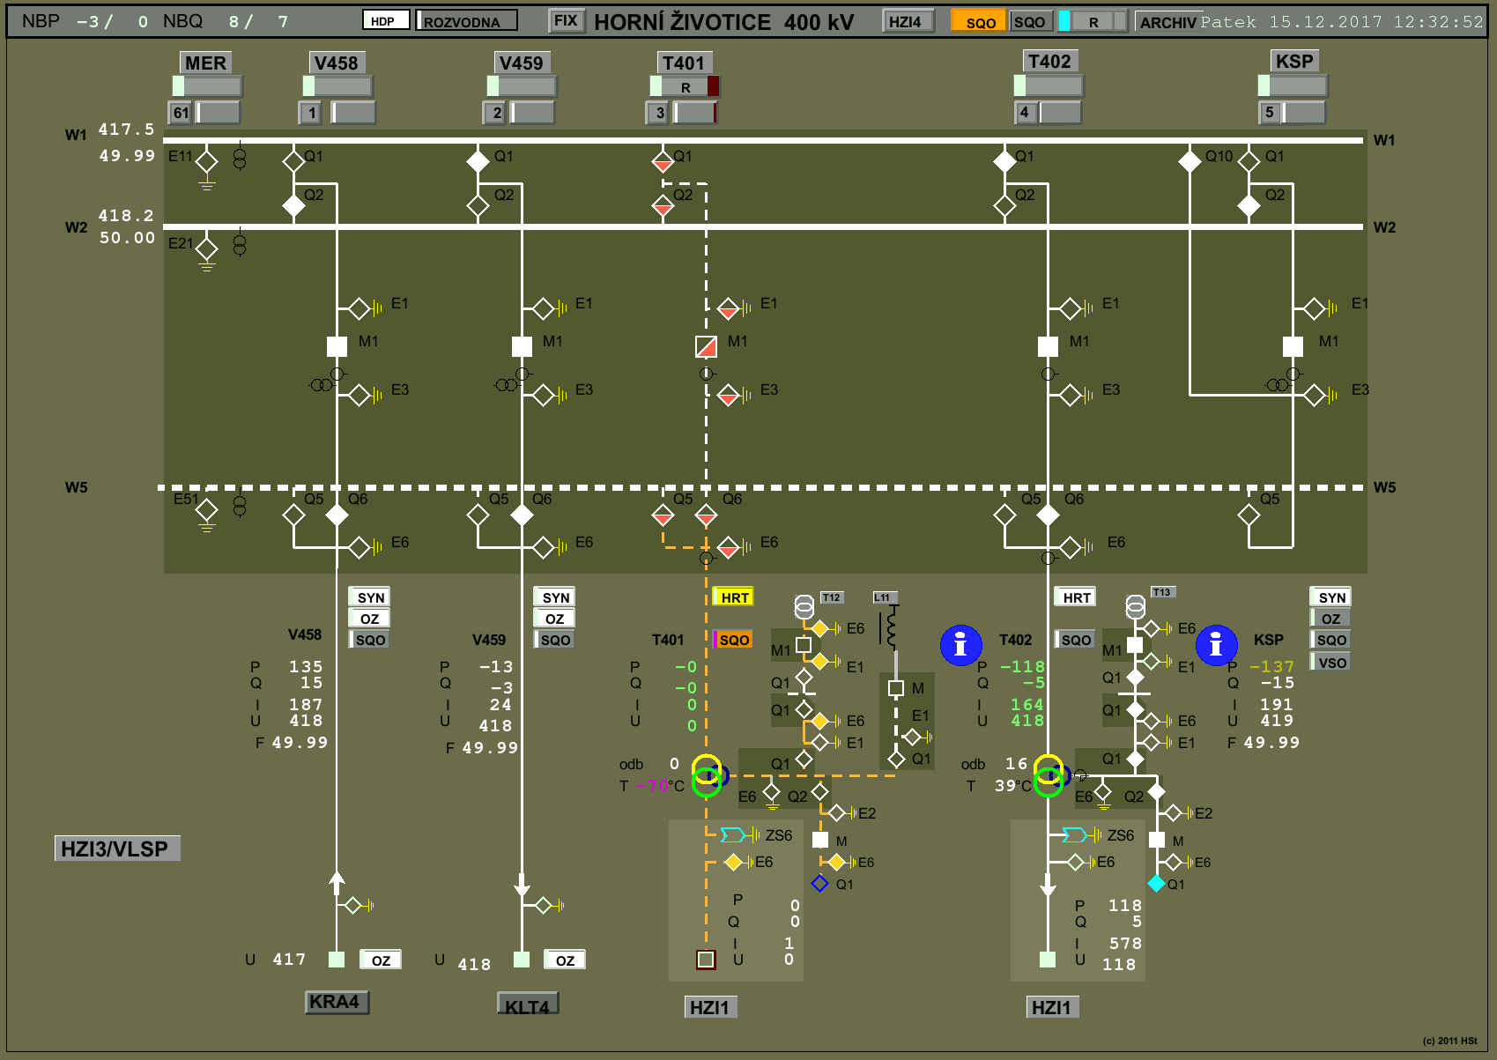This screenshot has height=1060, width=1497.
Task: Open the blue info icon beside KSP
Action: tap(1216, 645)
